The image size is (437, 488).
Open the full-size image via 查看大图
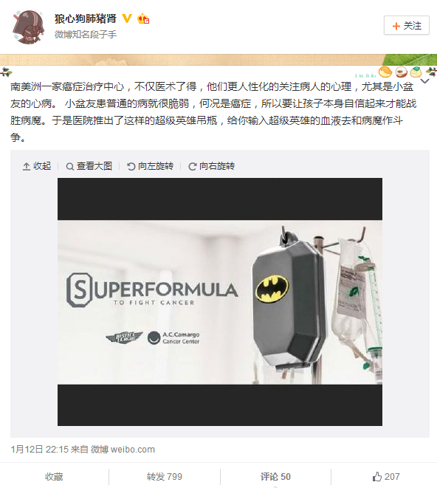point(89,166)
